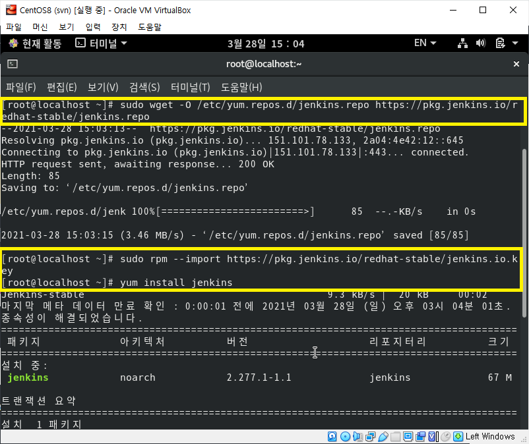Image resolution: width=529 pixels, height=444 pixels.
Task: Click the '67 M' package size value
Action: coord(500,377)
